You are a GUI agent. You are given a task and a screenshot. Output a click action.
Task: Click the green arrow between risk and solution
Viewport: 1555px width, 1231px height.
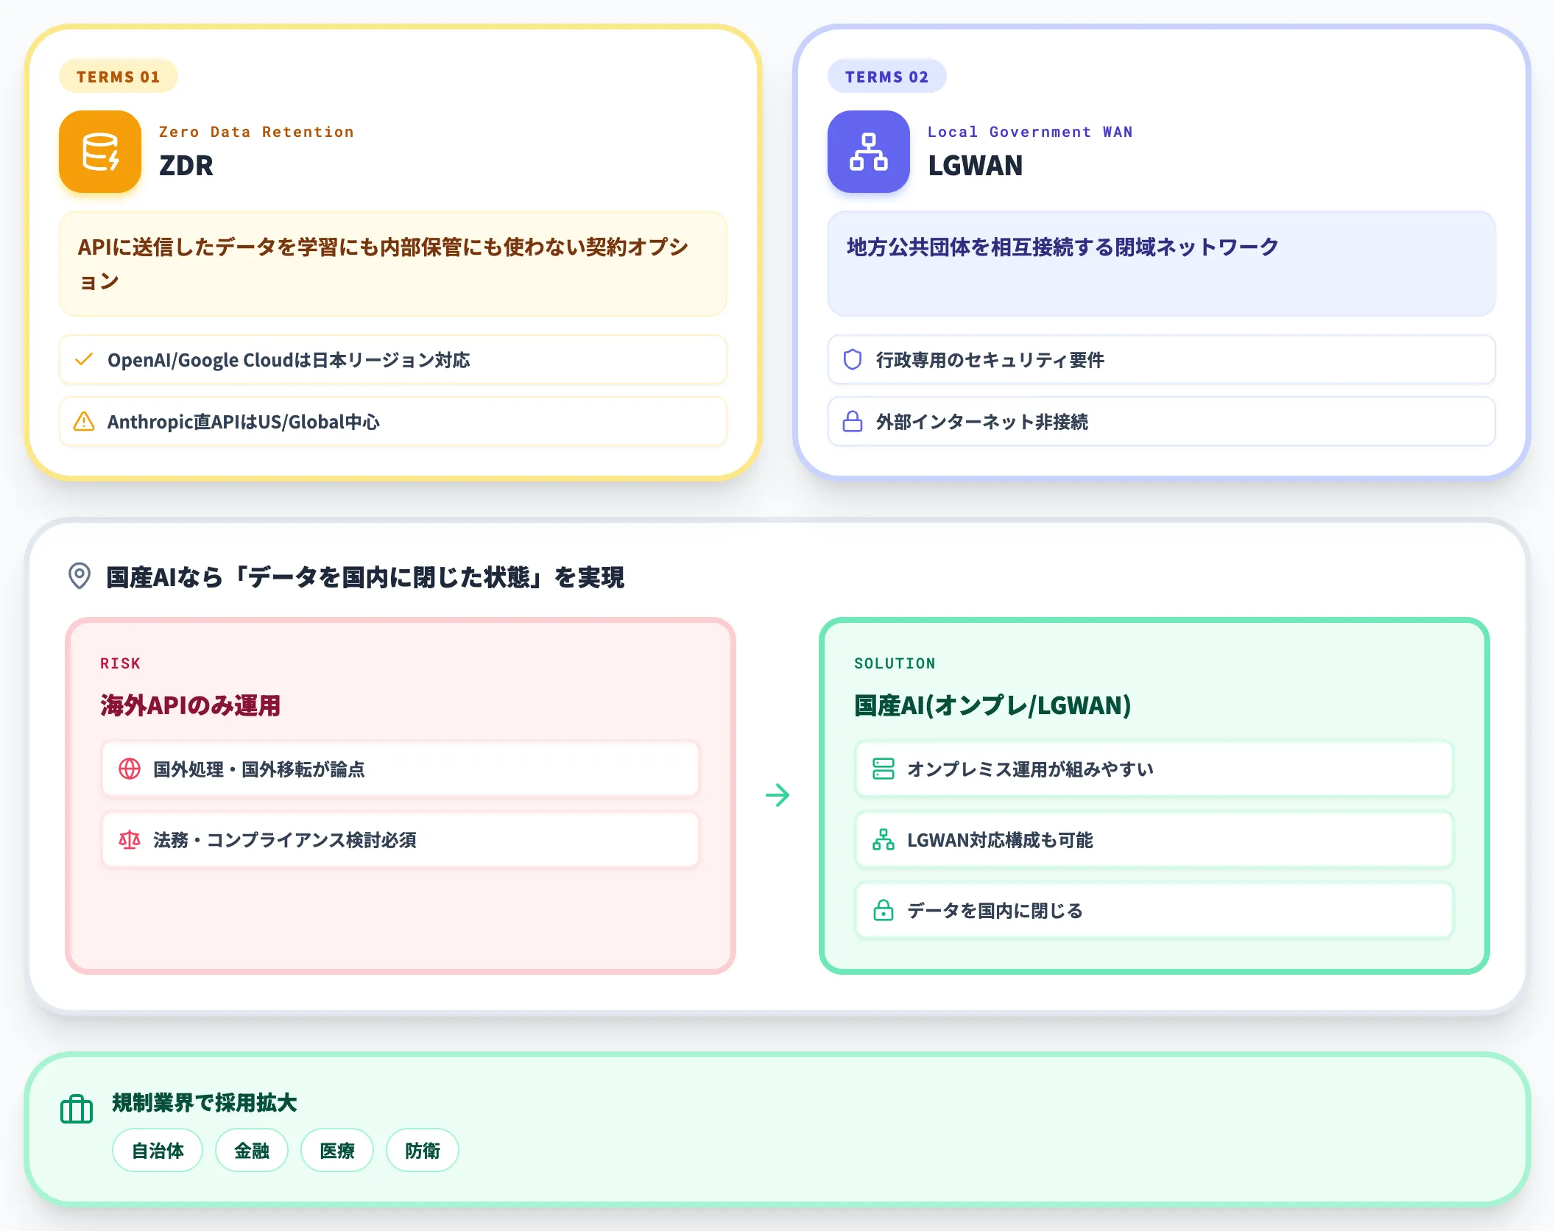tap(777, 795)
